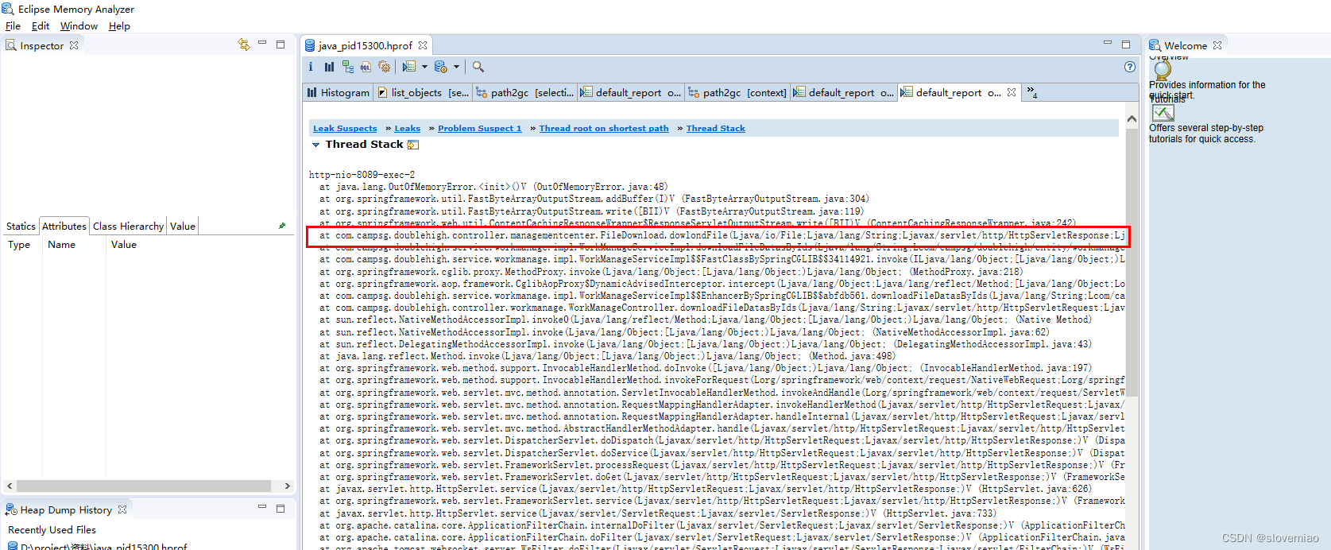Follow the Leak Suspects breadcrumb link

345,128
